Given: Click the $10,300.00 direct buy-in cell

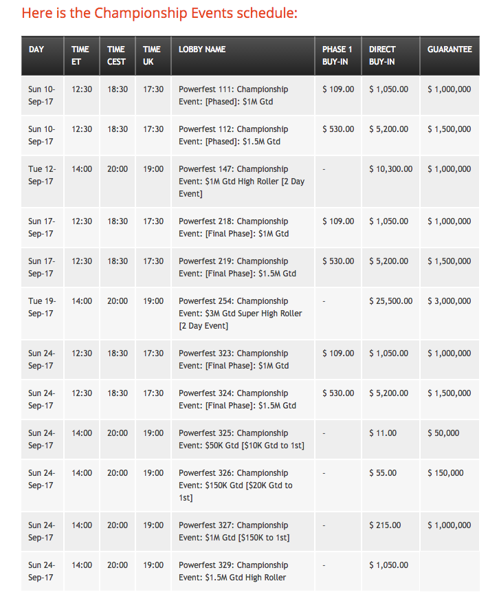Looking at the screenshot, I should 390,169.
